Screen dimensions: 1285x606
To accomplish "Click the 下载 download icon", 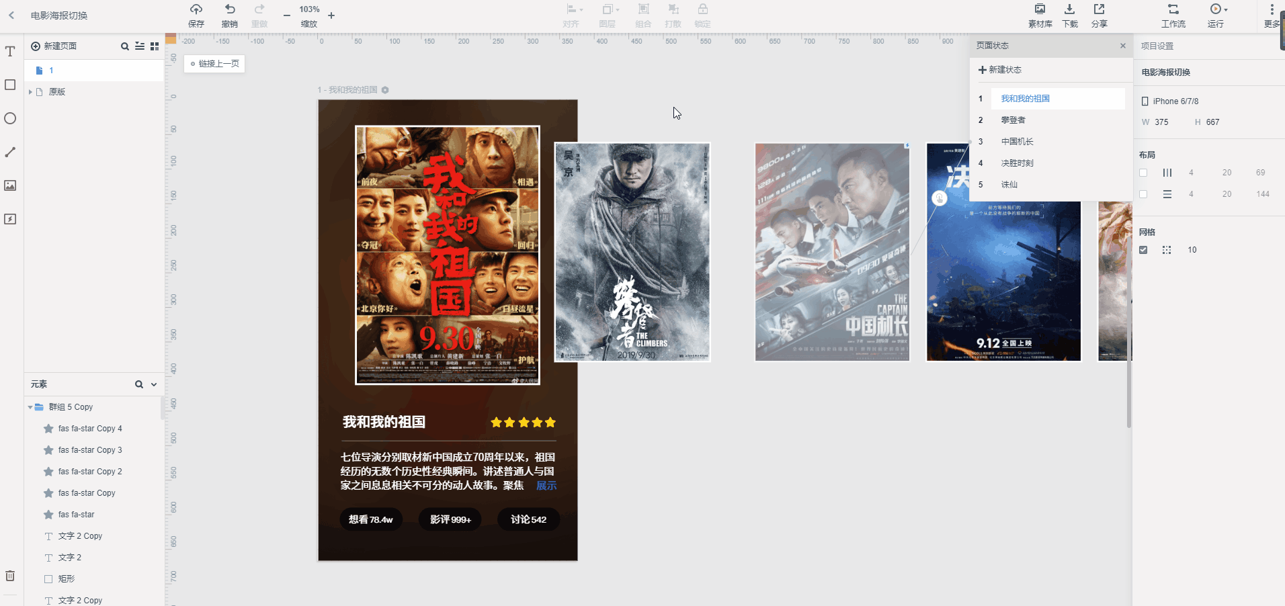I will click(1069, 15).
